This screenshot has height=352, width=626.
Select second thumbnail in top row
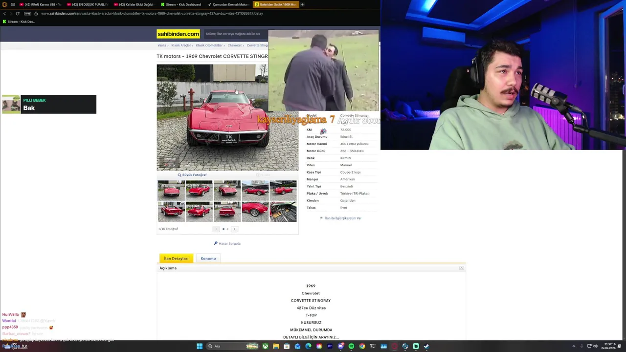[199, 190]
